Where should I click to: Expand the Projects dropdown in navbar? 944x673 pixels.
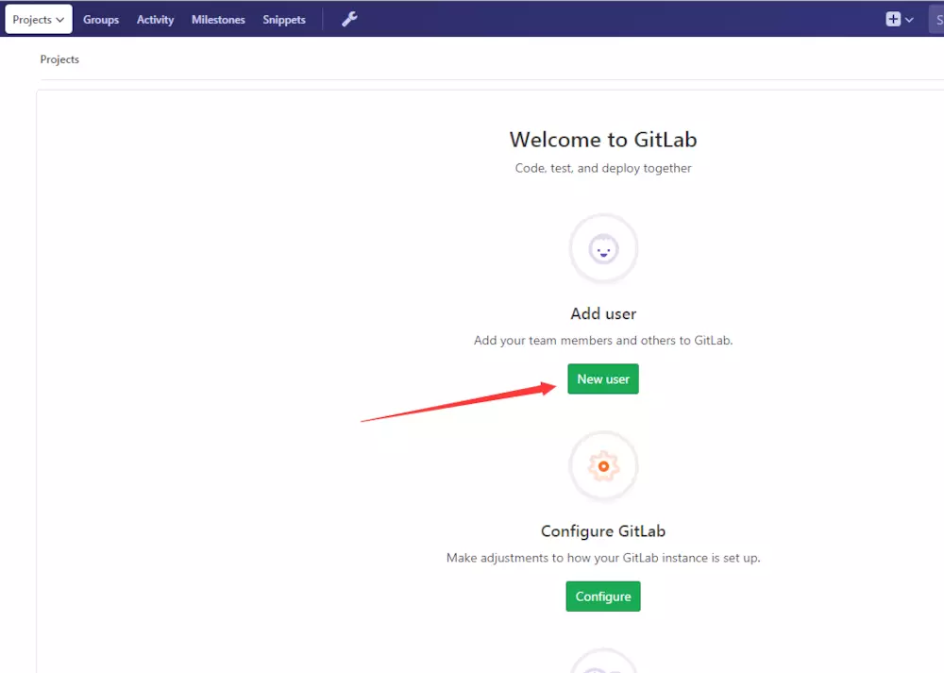39,19
